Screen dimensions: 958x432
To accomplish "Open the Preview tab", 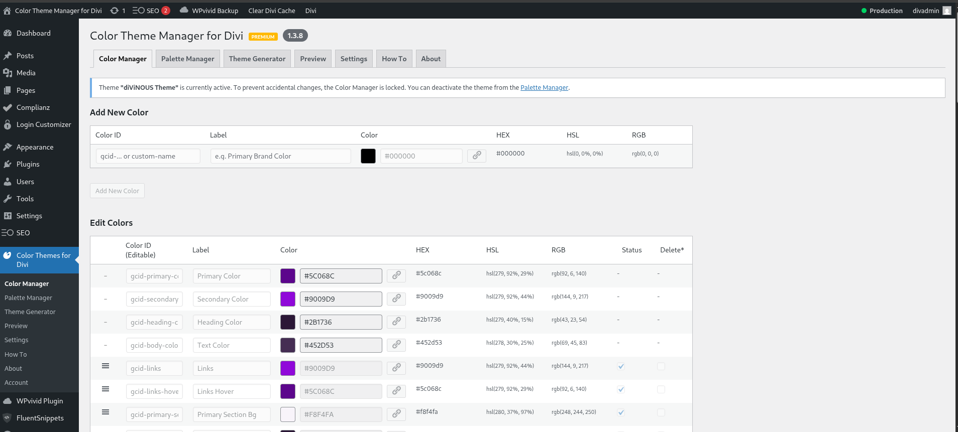I will click(x=313, y=59).
